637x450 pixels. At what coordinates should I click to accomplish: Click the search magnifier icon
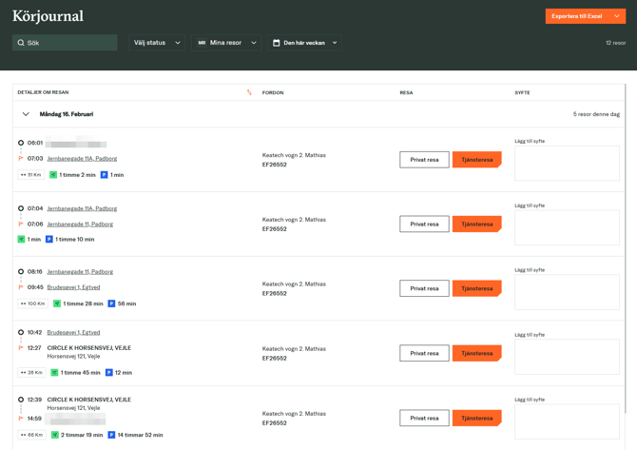point(21,43)
